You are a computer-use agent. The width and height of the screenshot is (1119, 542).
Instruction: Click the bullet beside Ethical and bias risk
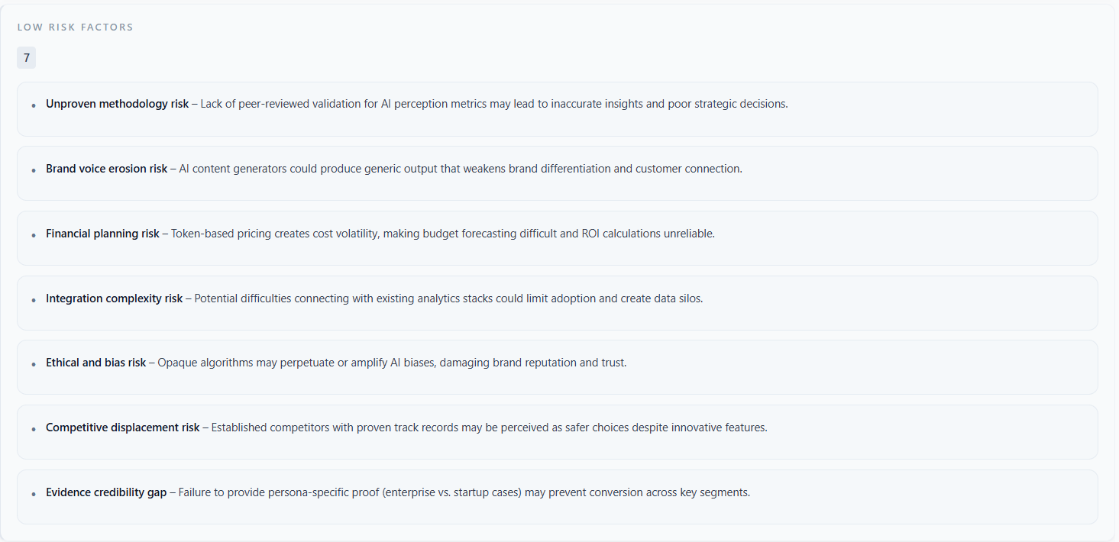[34, 364]
